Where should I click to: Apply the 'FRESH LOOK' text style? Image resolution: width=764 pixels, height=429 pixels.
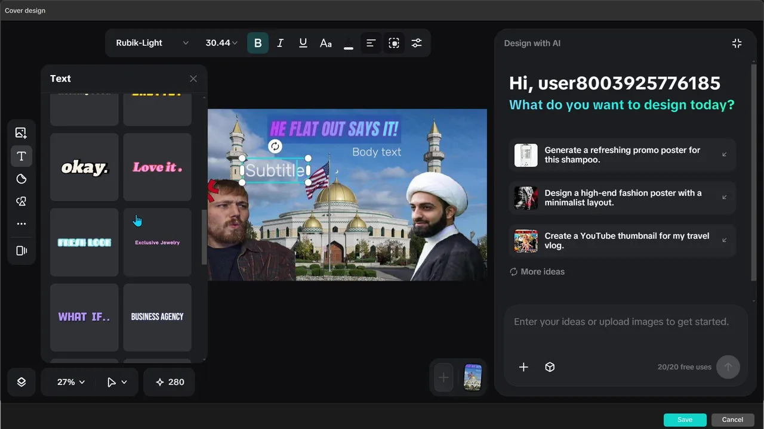coord(84,243)
